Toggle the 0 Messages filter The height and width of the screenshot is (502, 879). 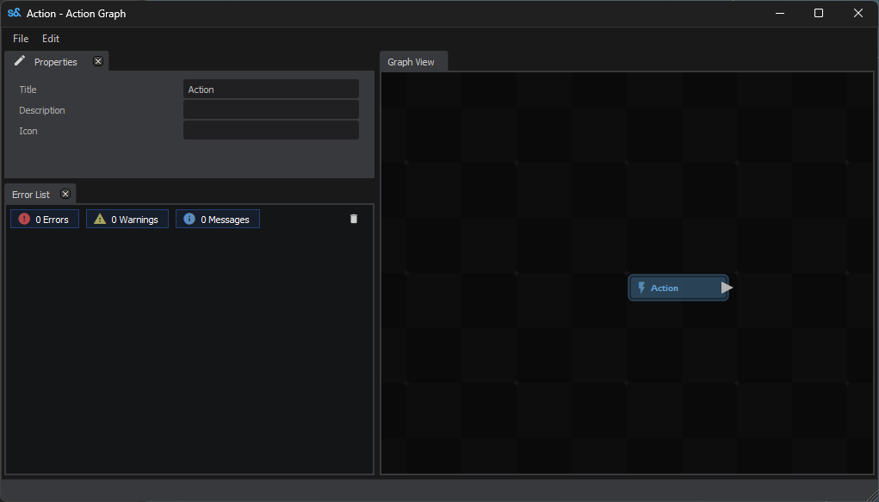[217, 219]
